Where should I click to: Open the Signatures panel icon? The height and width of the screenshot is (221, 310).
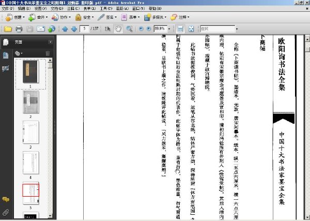[x=6, y=68]
